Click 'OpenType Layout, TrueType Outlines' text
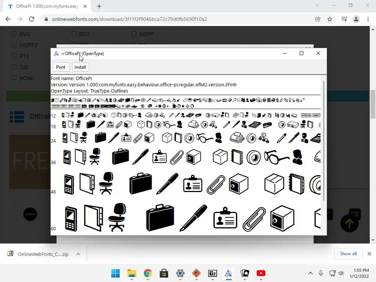Viewport: 376px width, 282px height. [x=90, y=91]
